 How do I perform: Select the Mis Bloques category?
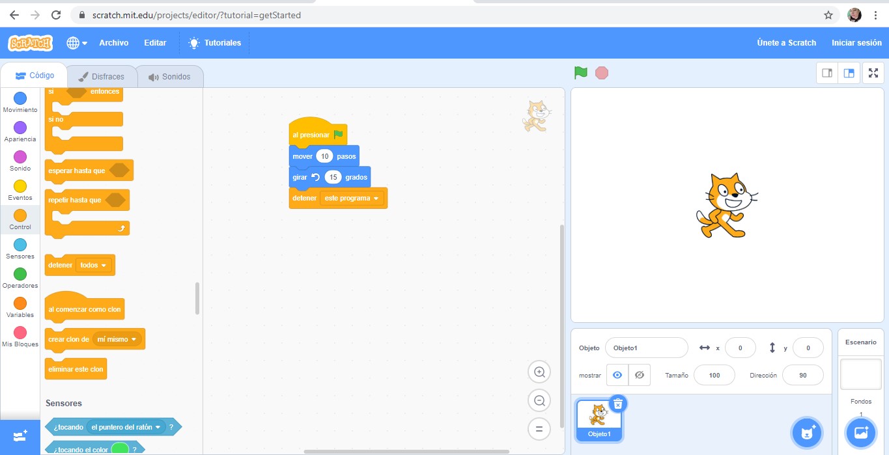tap(20, 337)
